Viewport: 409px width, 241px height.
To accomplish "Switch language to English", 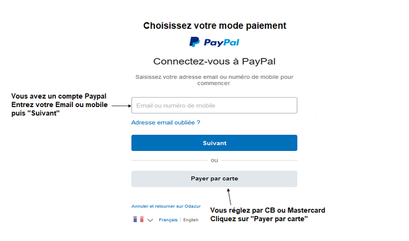I will click(191, 220).
